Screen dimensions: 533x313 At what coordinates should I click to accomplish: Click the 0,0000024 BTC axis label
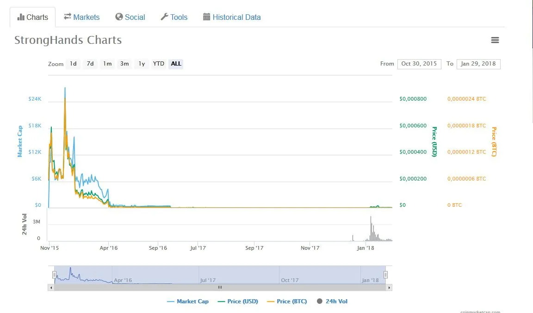(x=467, y=99)
